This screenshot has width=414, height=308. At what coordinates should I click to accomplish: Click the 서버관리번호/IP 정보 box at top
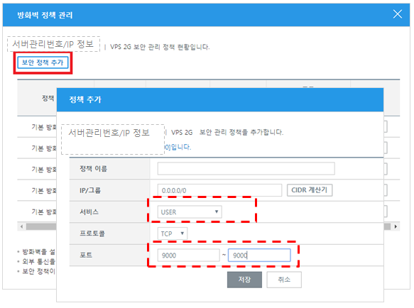53,44
